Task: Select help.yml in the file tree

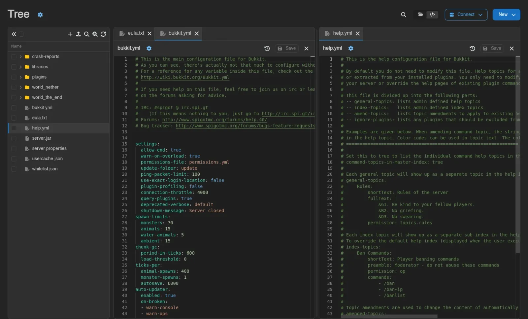Action: click(x=59, y=128)
